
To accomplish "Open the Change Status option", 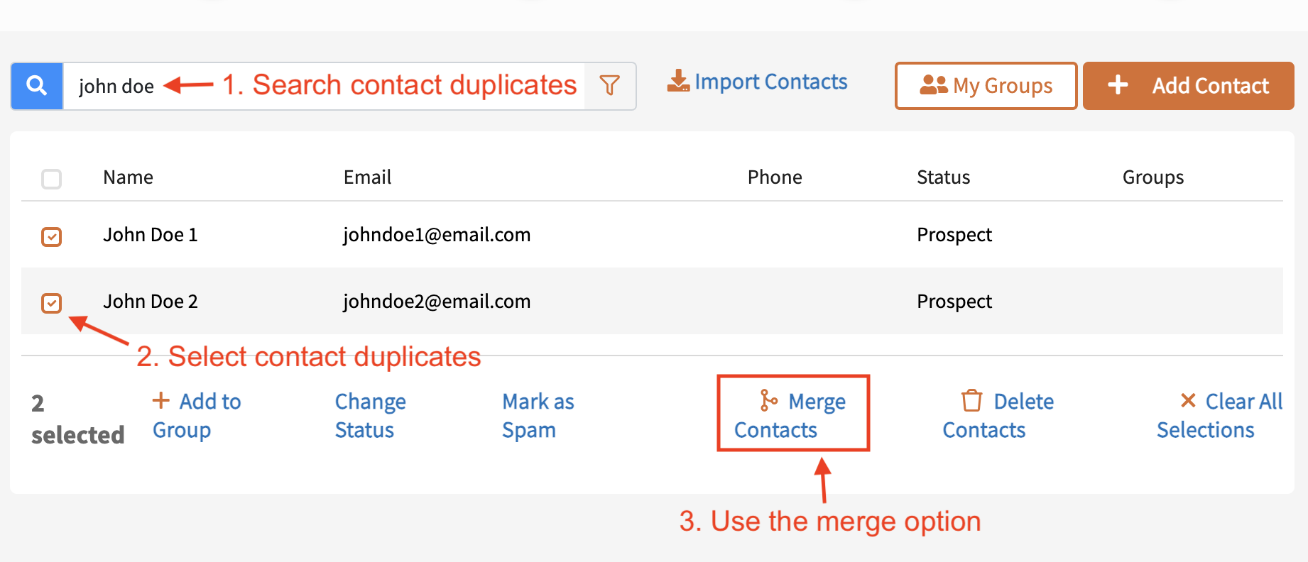I will click(x=370, y=416).
